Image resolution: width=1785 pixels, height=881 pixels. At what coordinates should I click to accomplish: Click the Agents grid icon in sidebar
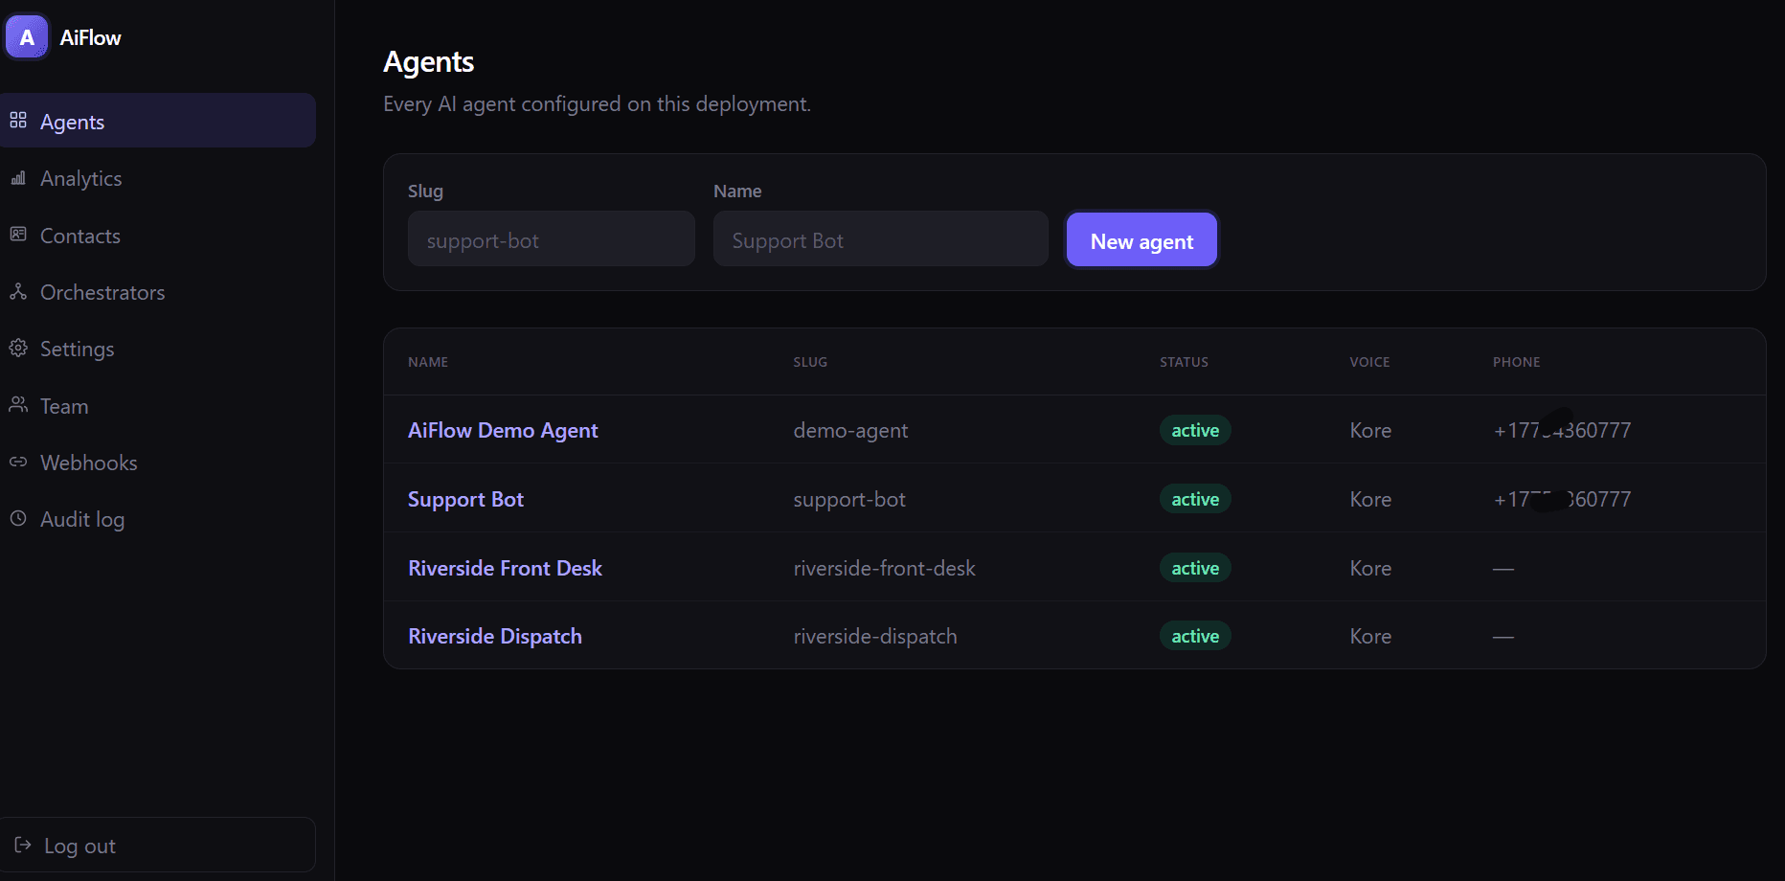[18, 120]
